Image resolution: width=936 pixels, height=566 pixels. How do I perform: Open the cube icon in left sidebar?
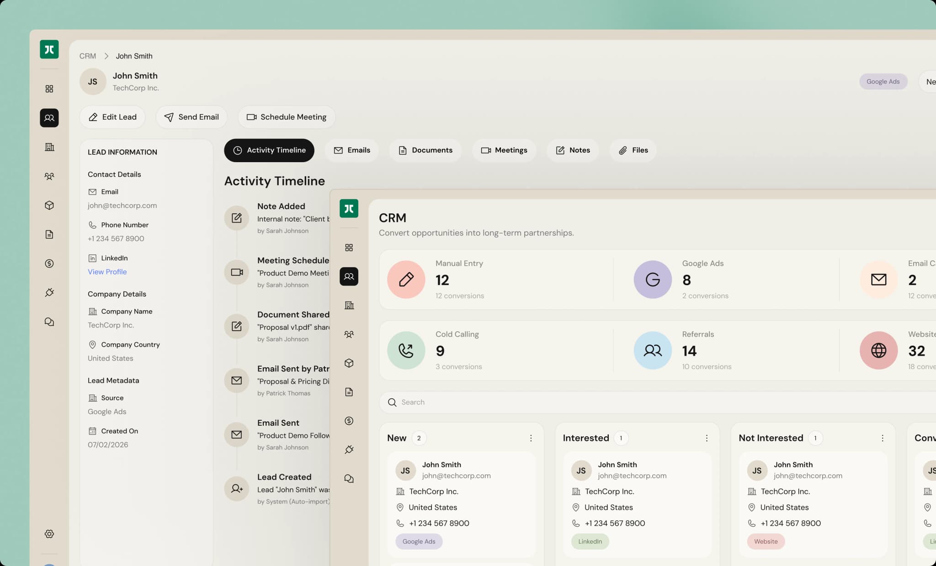[49, 205]
